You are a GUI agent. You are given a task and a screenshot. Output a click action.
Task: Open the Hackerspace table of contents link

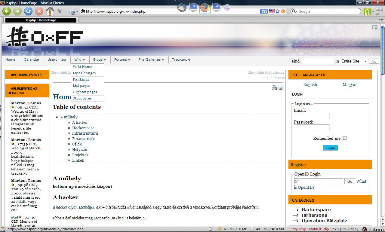click(83, 128)
